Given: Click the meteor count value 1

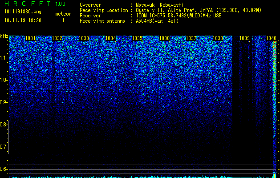Looking at the screenshot, I should (x=63, y=20).
